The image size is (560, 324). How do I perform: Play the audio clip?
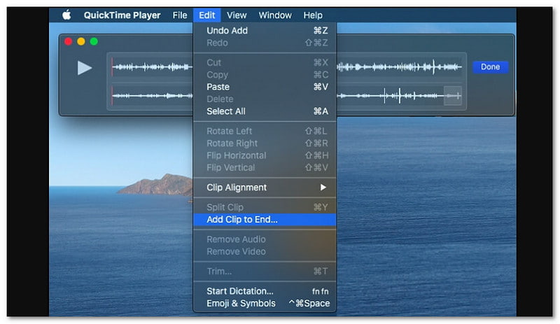[x=85, y=68]
